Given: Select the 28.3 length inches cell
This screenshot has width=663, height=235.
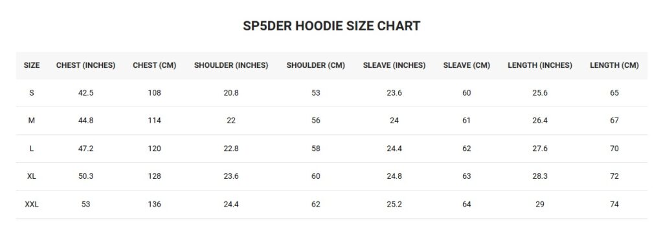Looking at the screenshot, I should pos(540,176).
